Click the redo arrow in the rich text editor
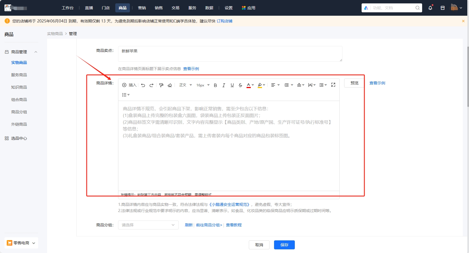This screenshot has height=253, width=469. click(151, 85)
